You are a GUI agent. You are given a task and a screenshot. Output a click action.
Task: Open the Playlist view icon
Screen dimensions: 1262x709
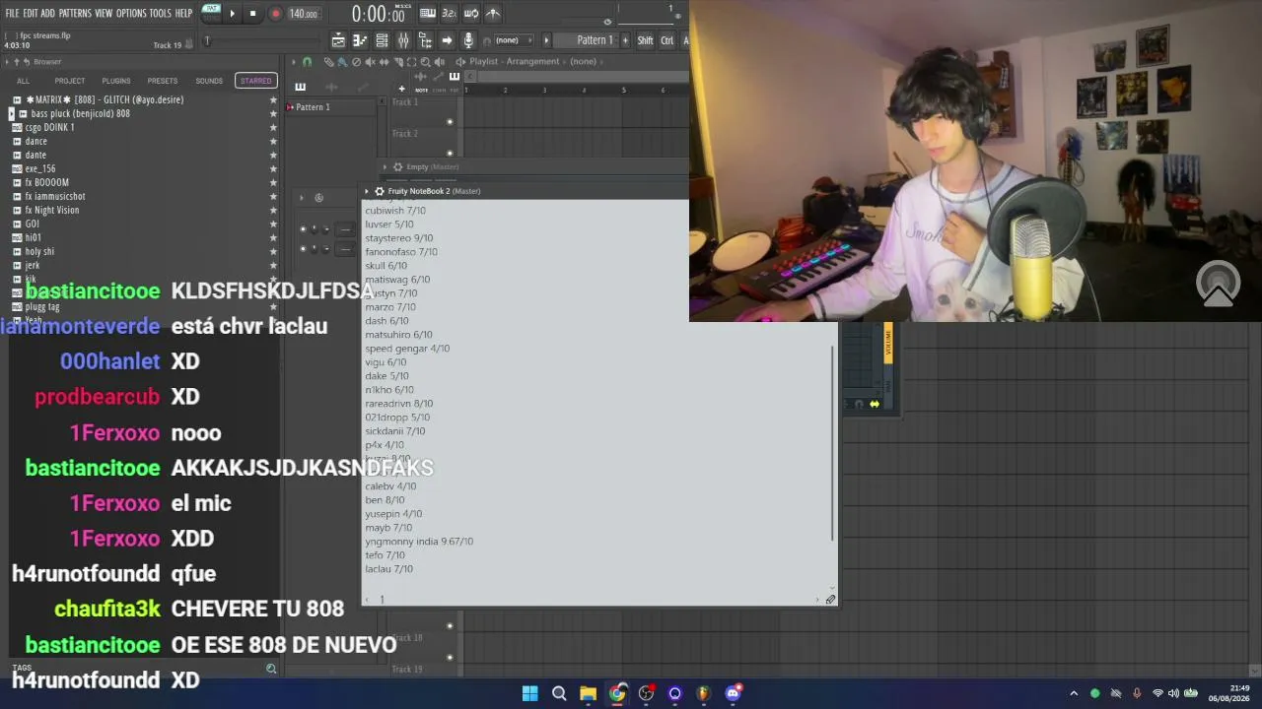tap(338, 40)
